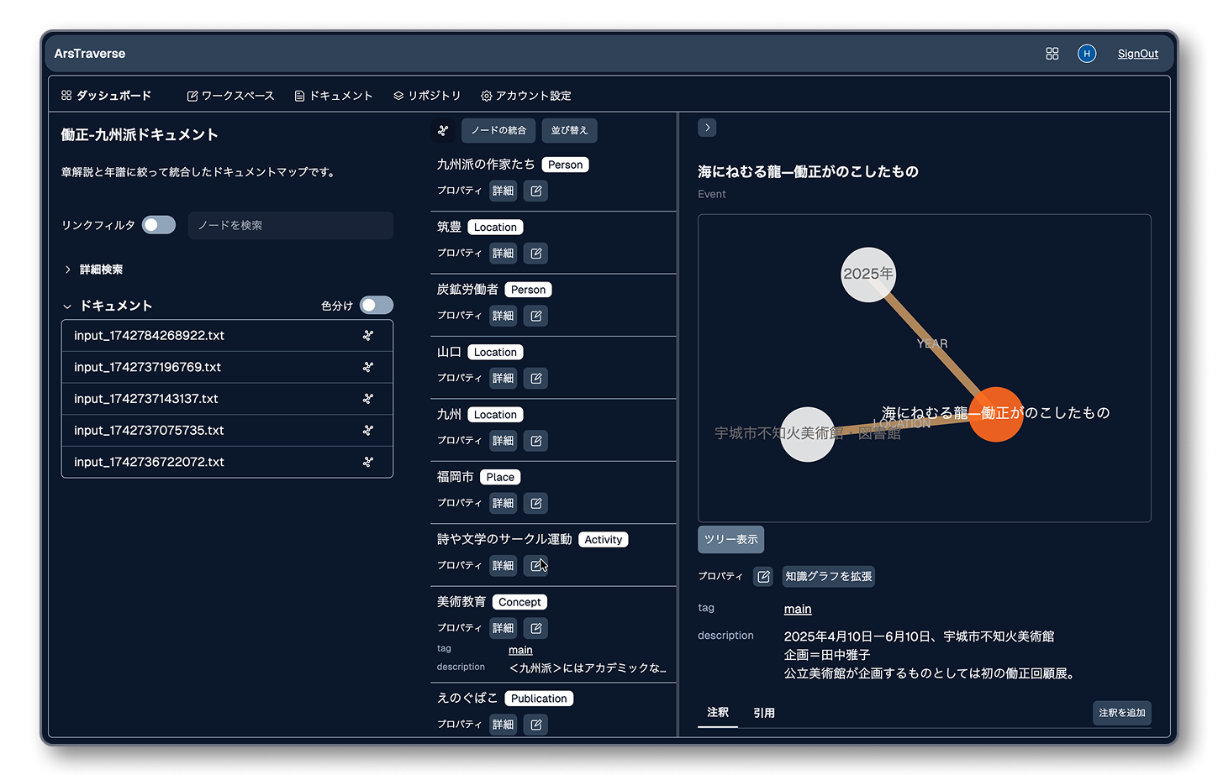The image size is (1218, 775).
Task: Open the main tag link
Action: [797, 608]
